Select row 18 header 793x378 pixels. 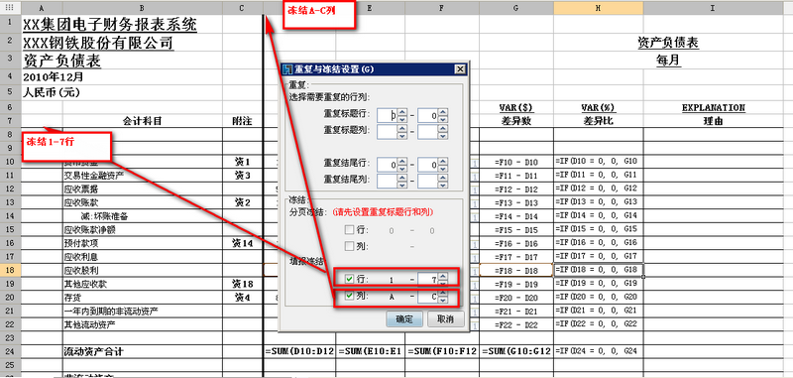(x=10, y=270)
